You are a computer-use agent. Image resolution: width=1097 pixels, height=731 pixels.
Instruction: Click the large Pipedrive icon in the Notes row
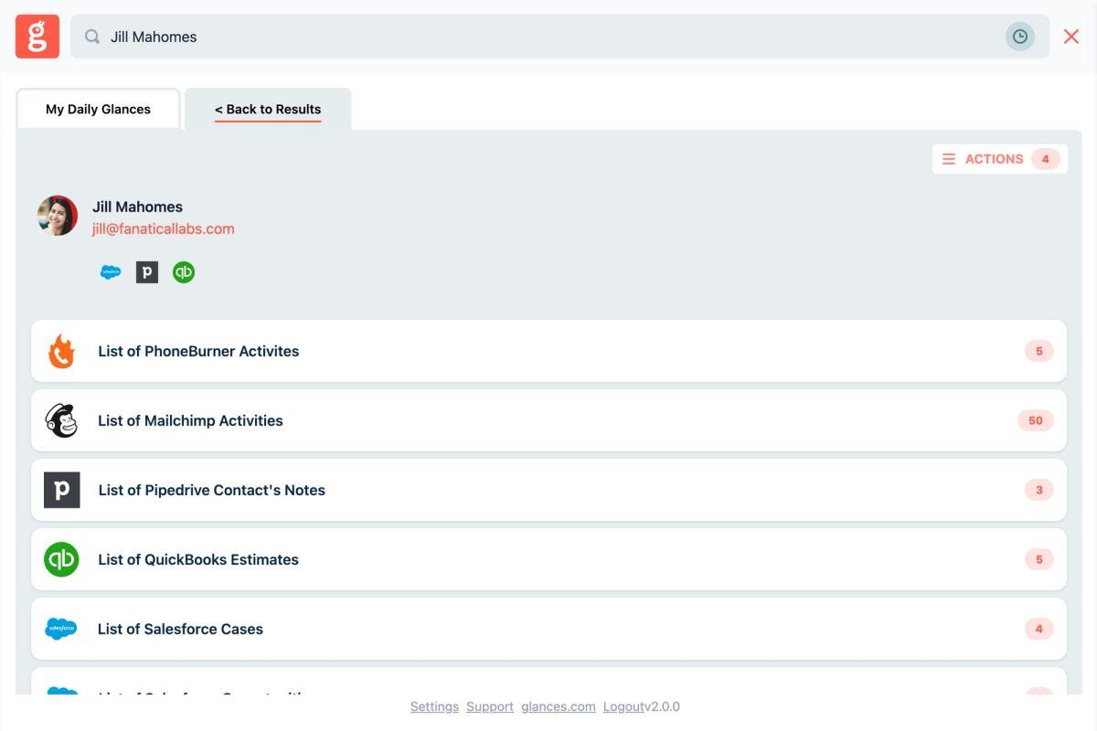tap(62, 490)
